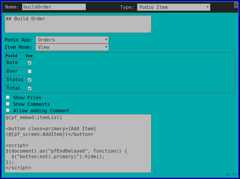The width and height of the screenshot is (240, 179).
Task: Click the Total field name
Action: (13, 88)
